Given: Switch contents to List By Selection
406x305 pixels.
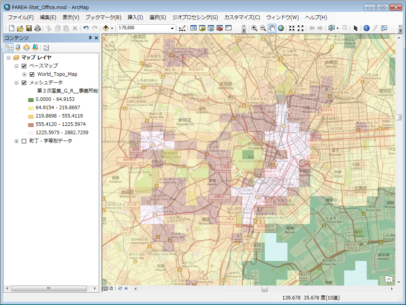Looking at the screenshot, I should click(x=35, y=48).
